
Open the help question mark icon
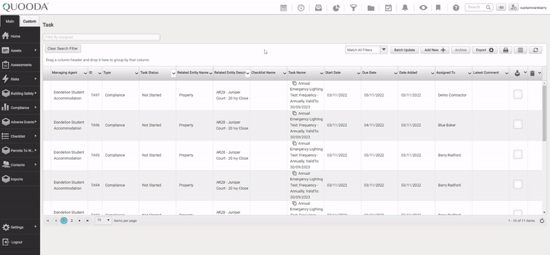tap(456, 8)
